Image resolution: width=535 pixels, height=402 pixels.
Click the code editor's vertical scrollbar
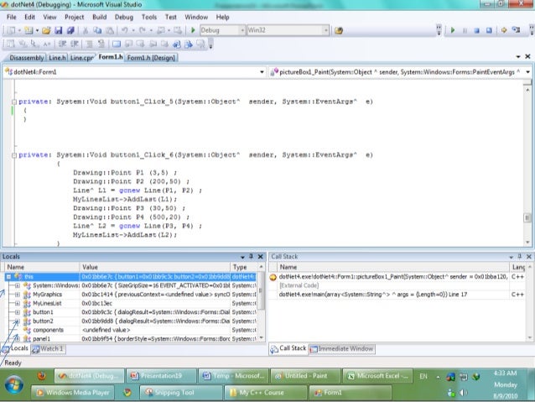pos(528,159)
